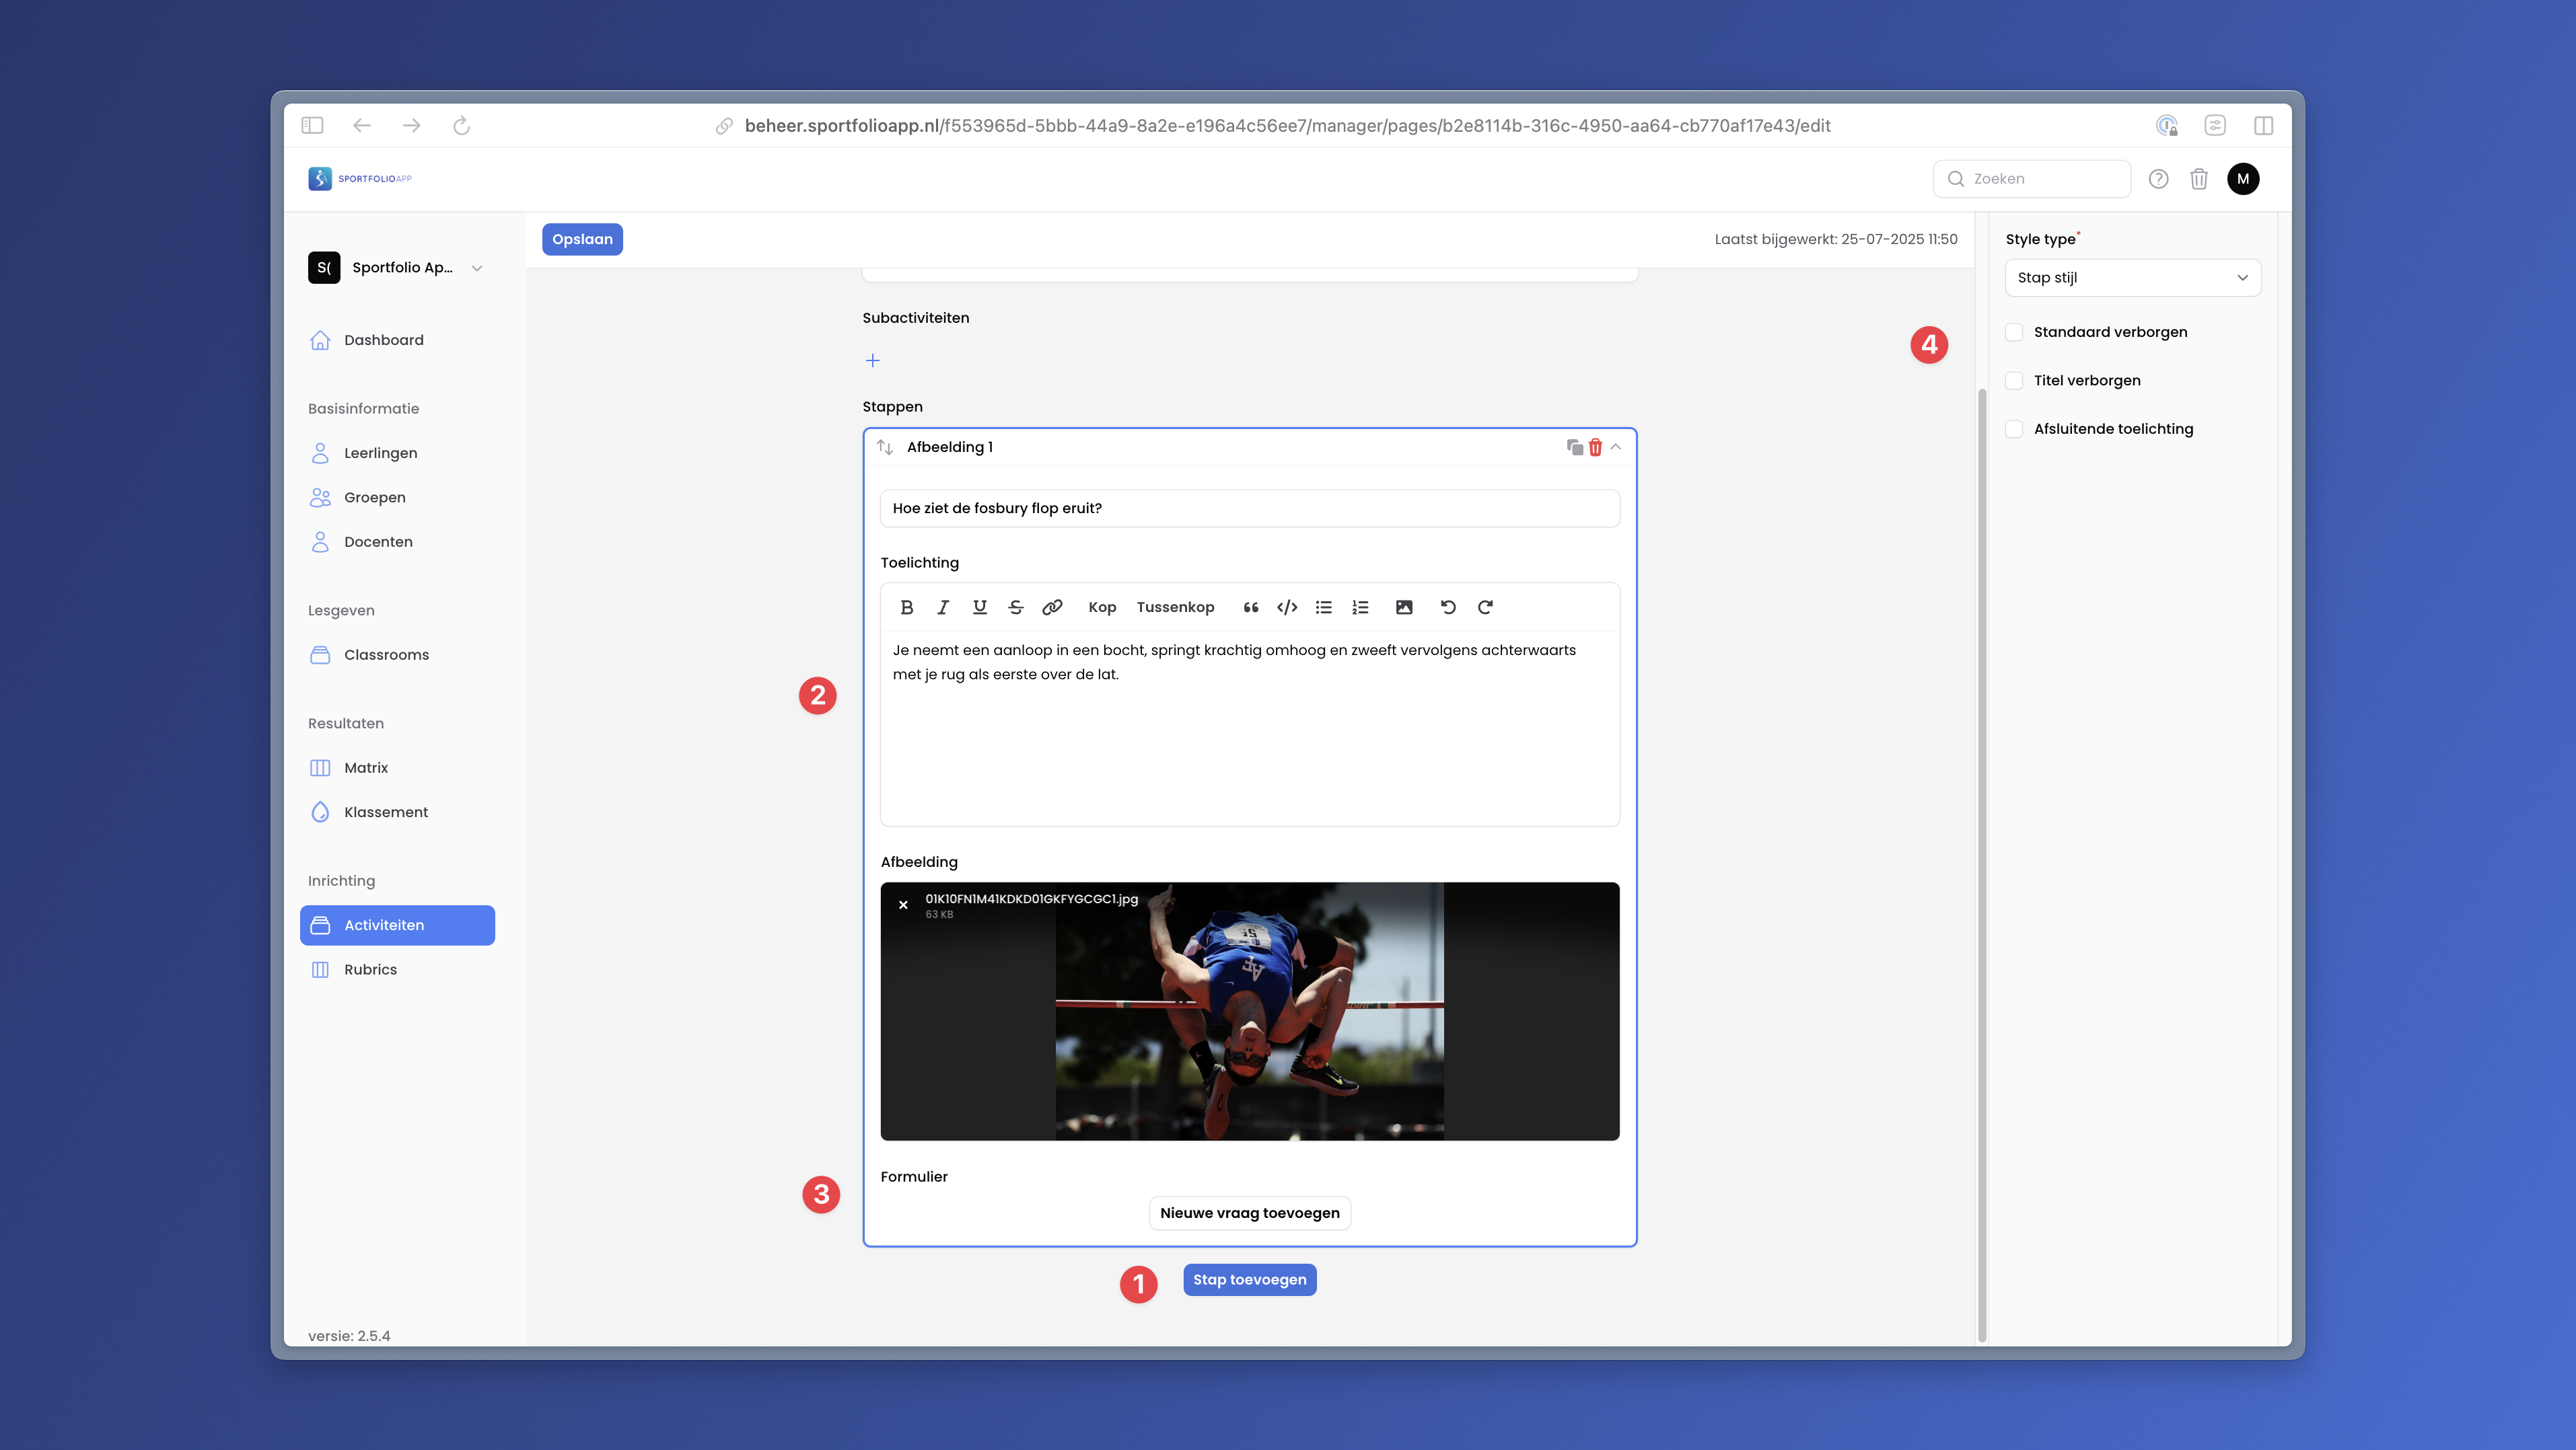2576x1450 pixels.
Task: Toggle bold formatting in the Toelichting editor
Action: click(906, 607)
